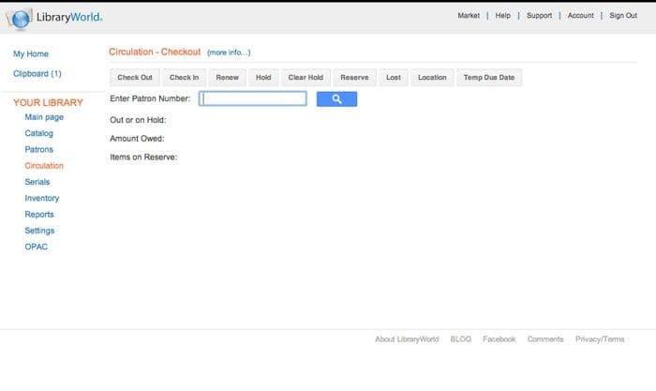Image resolution: width=656 pixels, height=391 pixels.
Task: Open the Reports section
Action: coord(39,215)
